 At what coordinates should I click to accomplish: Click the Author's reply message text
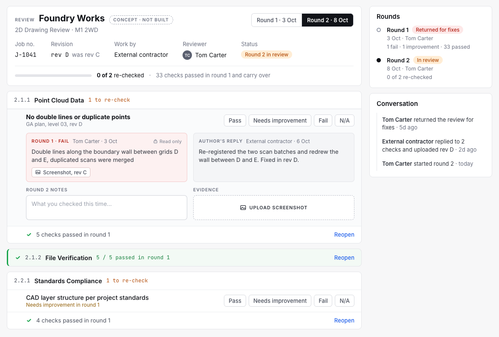tap(269, 156)
